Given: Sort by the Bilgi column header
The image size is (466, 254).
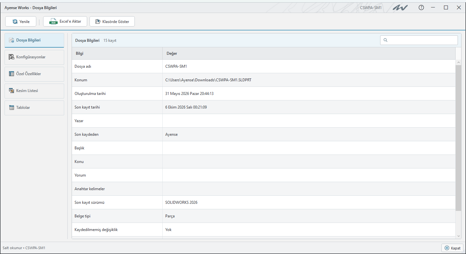Looking at the screenshot, I should pos(117,53).
